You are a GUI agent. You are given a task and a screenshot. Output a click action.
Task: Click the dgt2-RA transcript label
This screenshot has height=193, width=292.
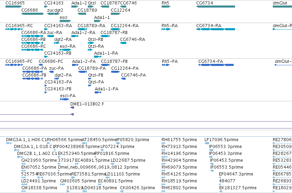[63, 39]
